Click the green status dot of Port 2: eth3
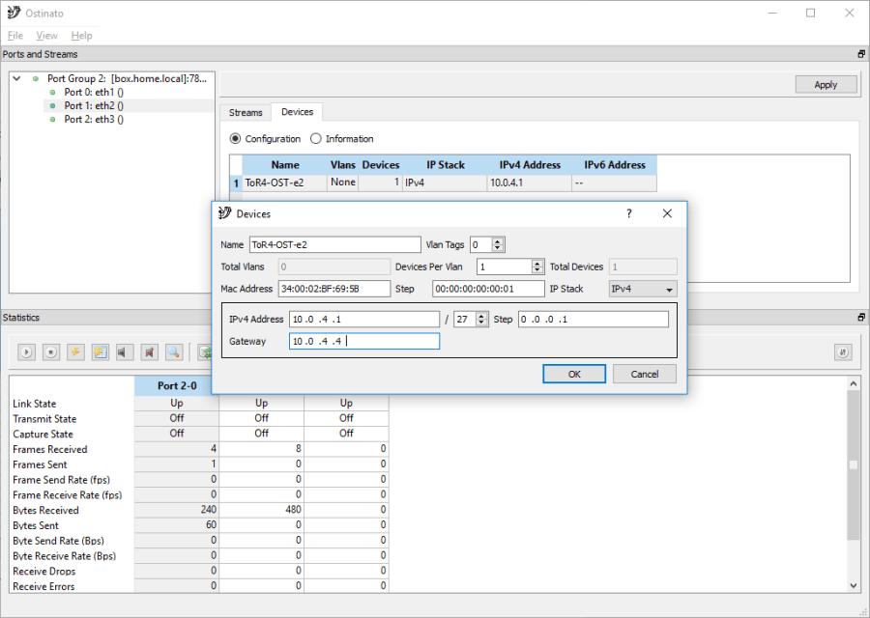This screenshot has width=870, height=618. (53, 119)
